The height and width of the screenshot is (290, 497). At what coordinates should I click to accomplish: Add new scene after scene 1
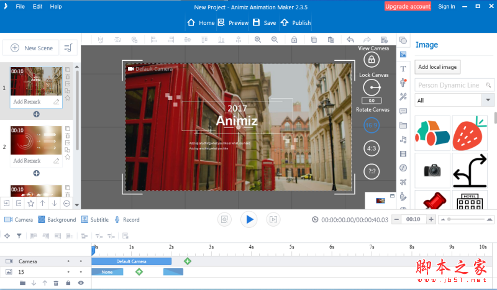37,114
